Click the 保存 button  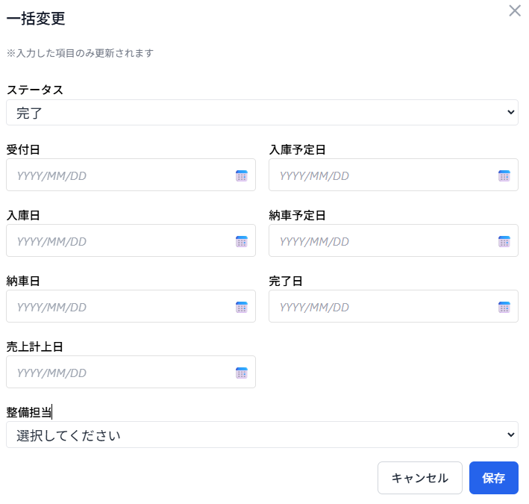coord(493,478)
